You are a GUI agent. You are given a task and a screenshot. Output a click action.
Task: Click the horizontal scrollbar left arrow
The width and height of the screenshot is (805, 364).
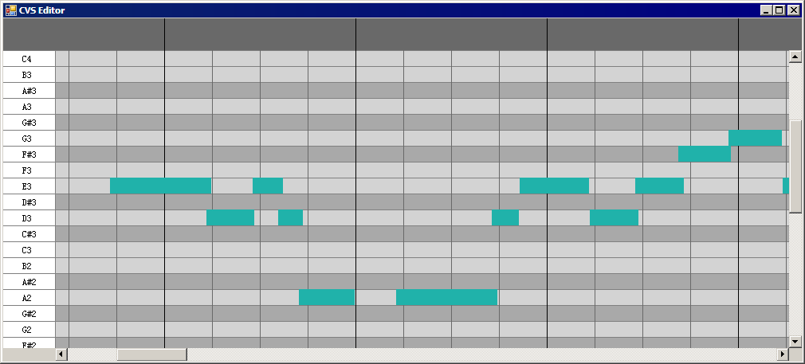pos(61,354)
